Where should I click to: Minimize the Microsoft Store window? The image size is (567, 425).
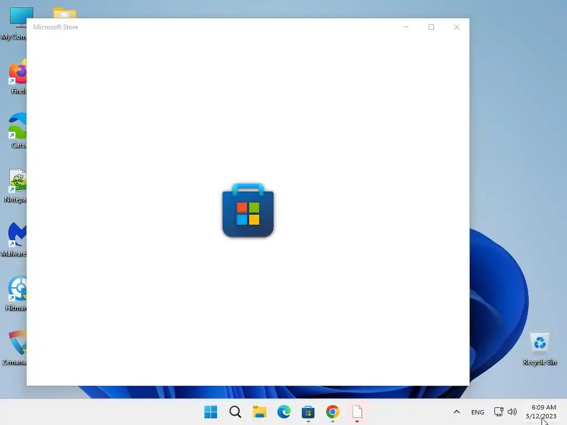pyautogui.click(x=406, y=27)
